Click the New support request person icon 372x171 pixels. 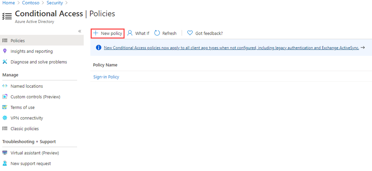pos(5,164)
